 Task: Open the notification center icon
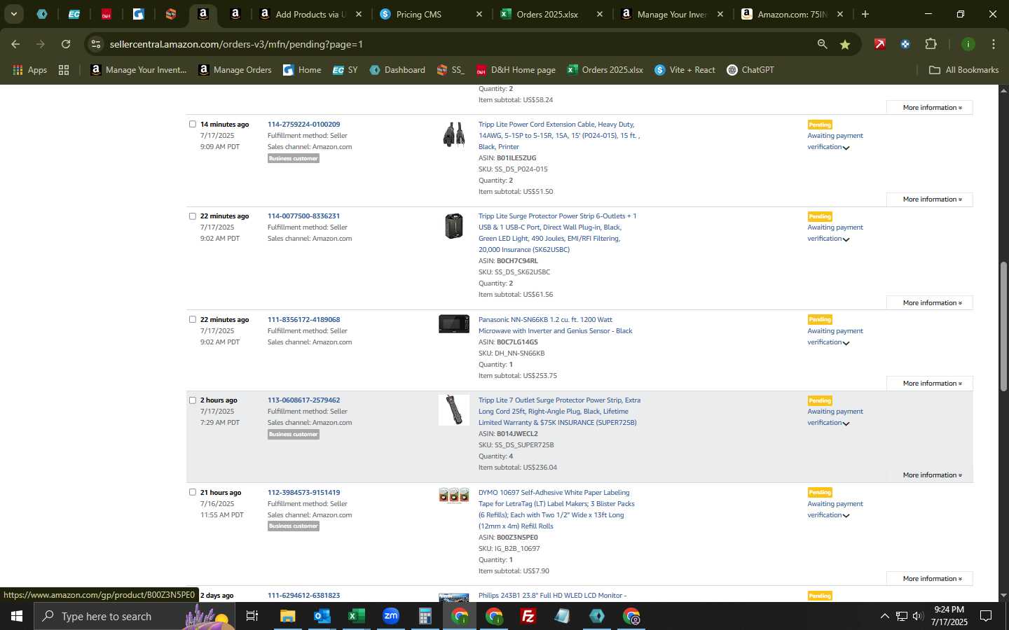986,616
